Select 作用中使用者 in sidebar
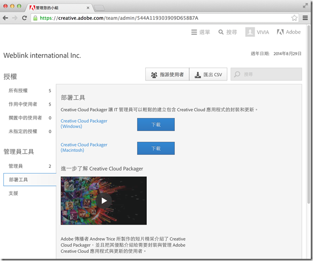313x261 pixels. click(x=29, y=104)
